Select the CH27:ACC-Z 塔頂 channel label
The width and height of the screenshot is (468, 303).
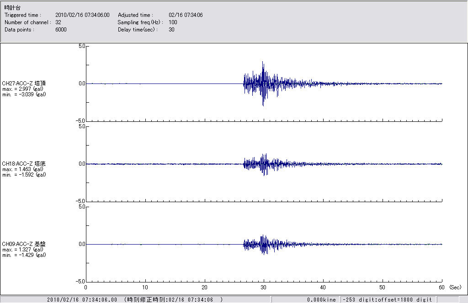24,83
